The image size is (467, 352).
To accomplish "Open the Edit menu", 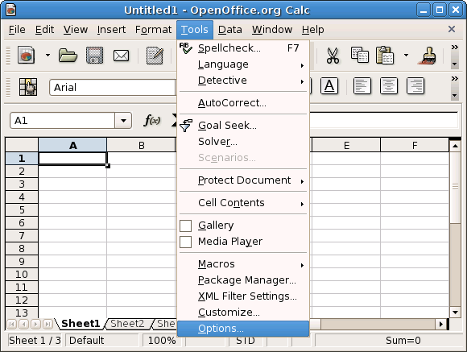I will tap(44, 30).
